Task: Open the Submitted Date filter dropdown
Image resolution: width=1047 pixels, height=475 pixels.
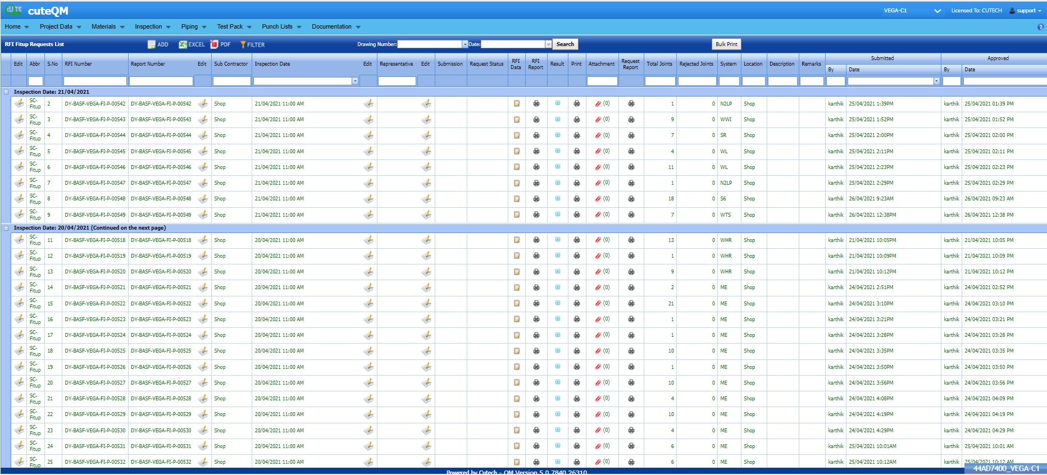Action: pos(936,81)
